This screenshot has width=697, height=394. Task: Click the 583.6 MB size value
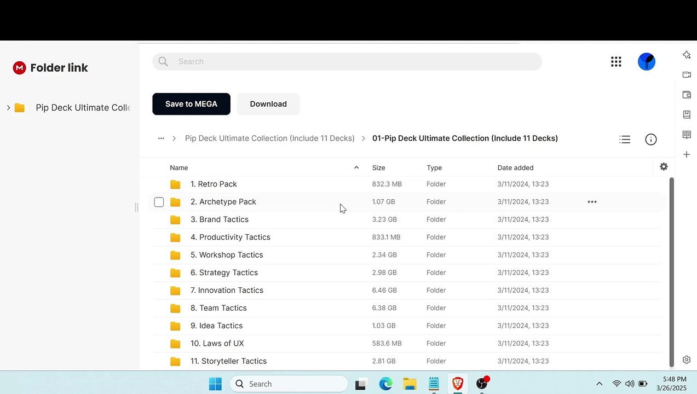tap(387, 344)
